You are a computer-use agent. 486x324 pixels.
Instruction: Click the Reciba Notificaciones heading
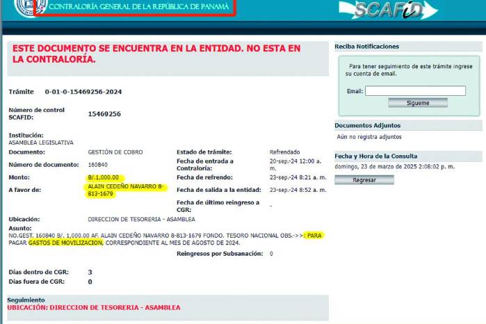(366, 47)
